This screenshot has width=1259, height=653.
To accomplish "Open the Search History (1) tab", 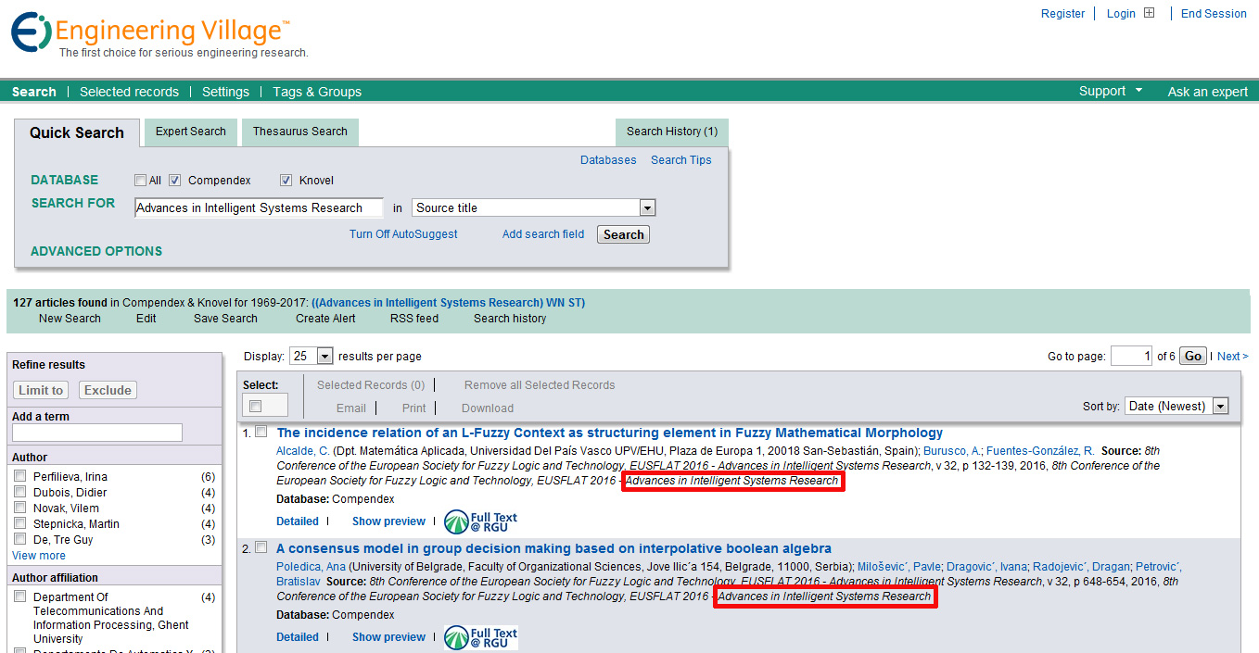I will 672,132.
